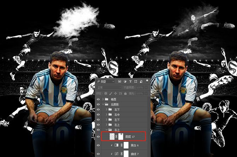237x157 pixels.
Task: Collapse the 右上 group
Action: 106,130
